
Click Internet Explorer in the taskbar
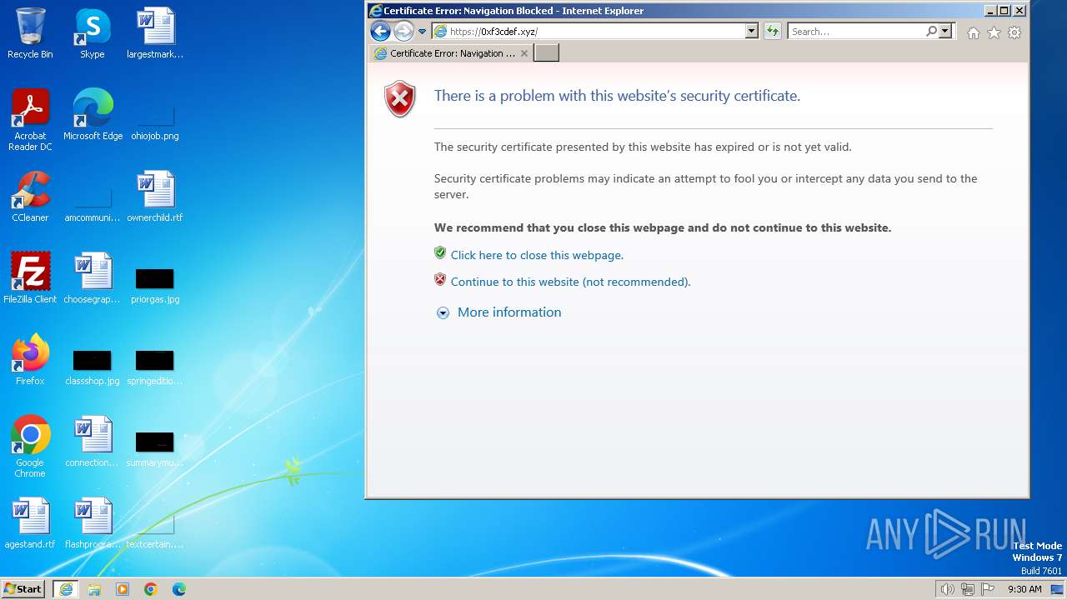[x=66, y=589]
